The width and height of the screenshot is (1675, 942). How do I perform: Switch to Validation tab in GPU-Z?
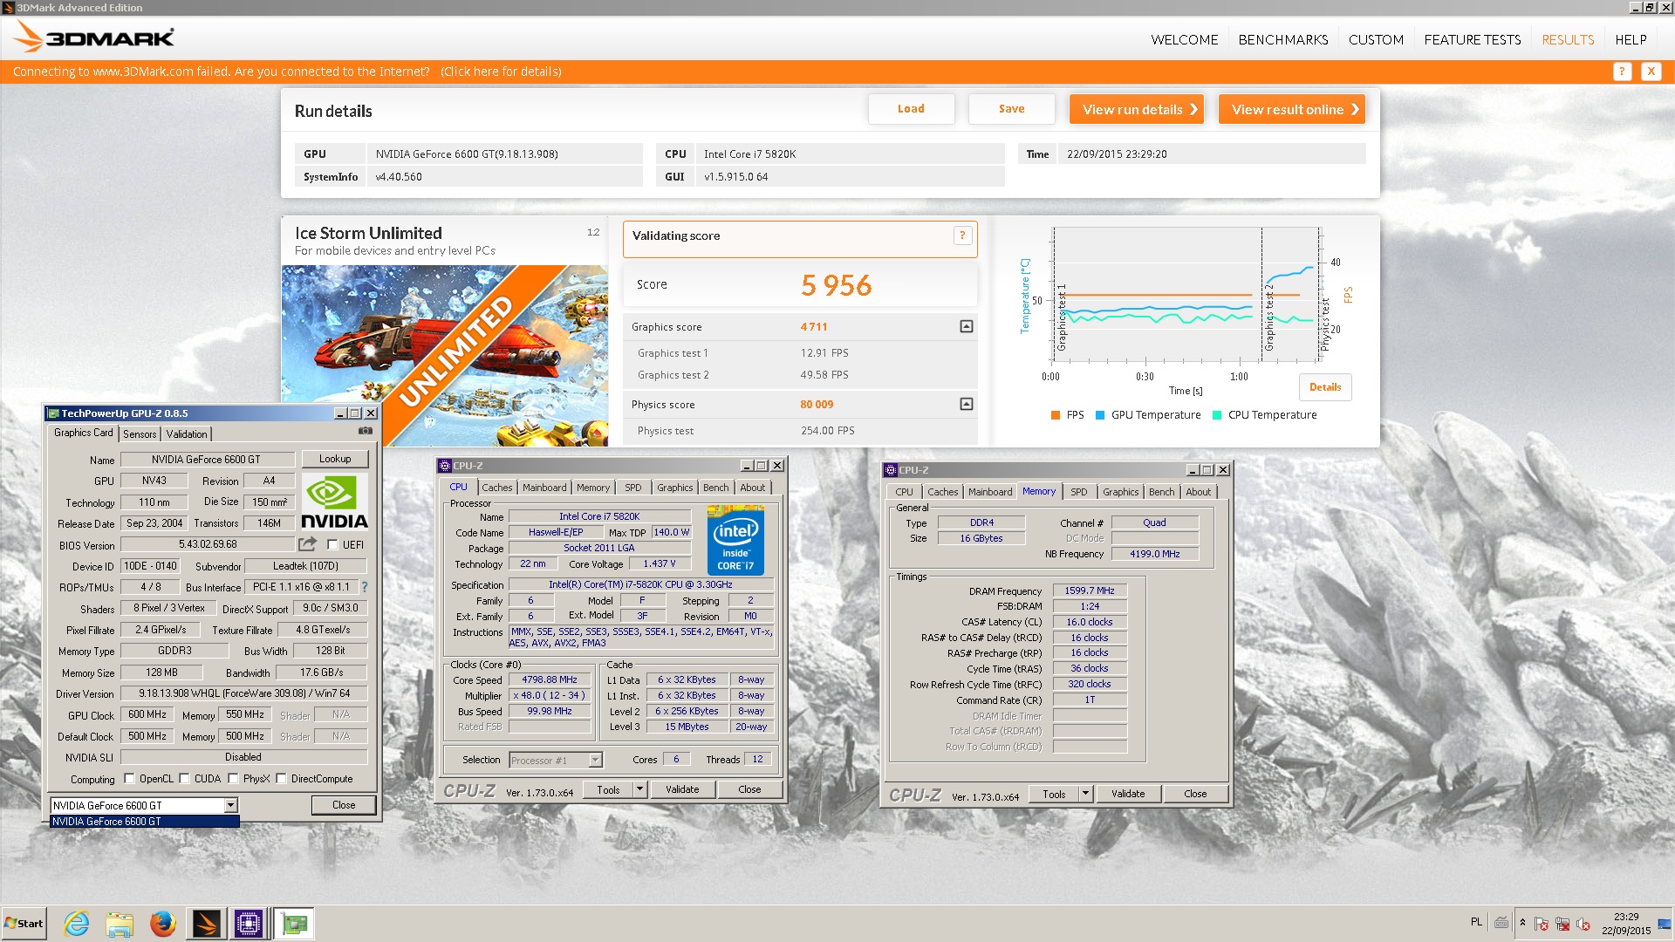(187, 434)
